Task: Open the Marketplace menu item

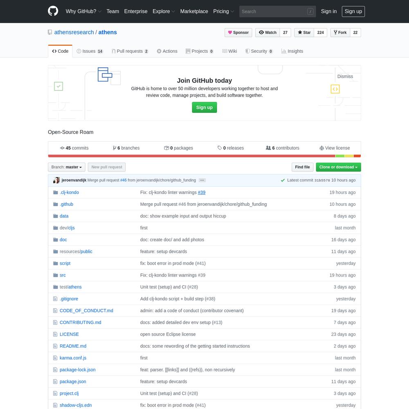Action: click(194, 11)
